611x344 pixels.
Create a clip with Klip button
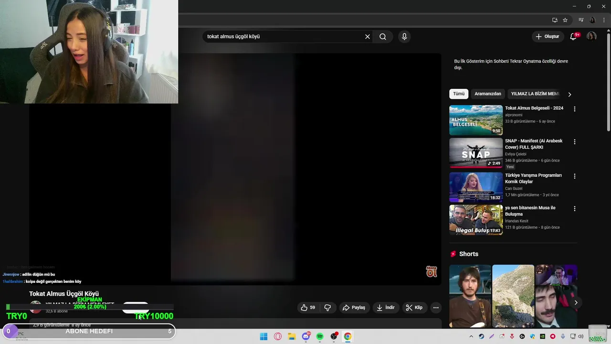[414, 308]
